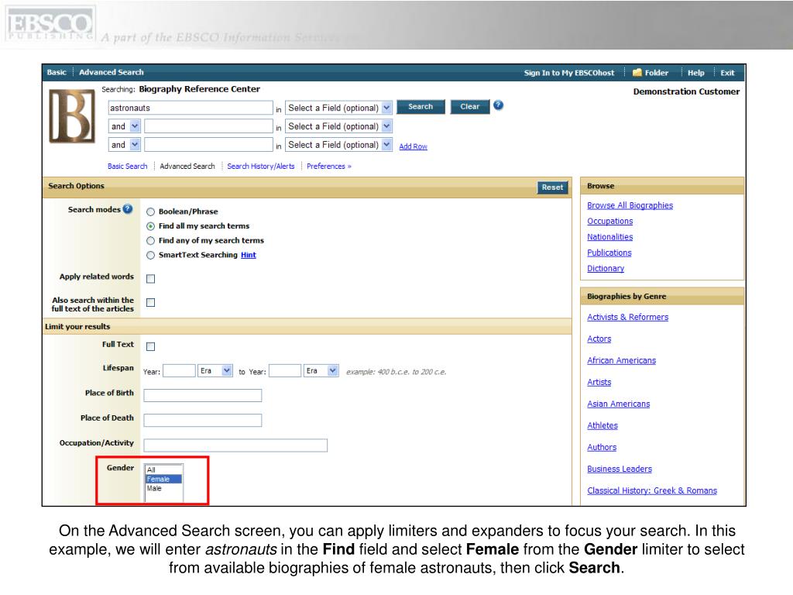Screen dimensions: 793x595
Task: Tick the Full Text limiter checkbox
Action: click(x=150, y=346)
